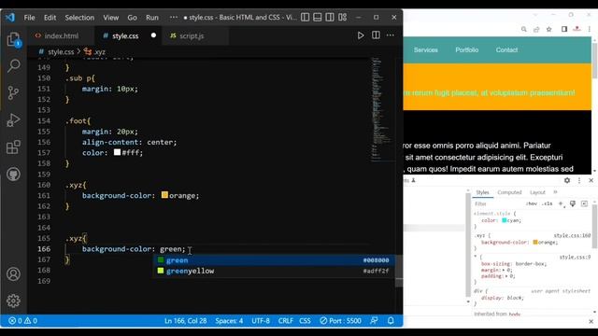Click the feedback icon in status bar
Screen dimensions: 598x336
pyautogui.click(x=374, y=321)
